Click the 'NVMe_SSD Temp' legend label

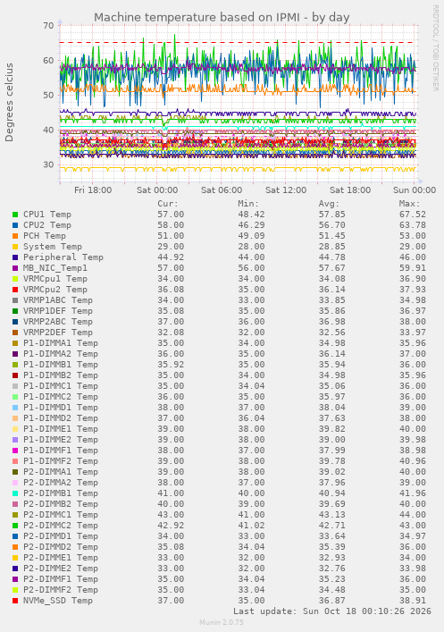[x=57, y=601]
